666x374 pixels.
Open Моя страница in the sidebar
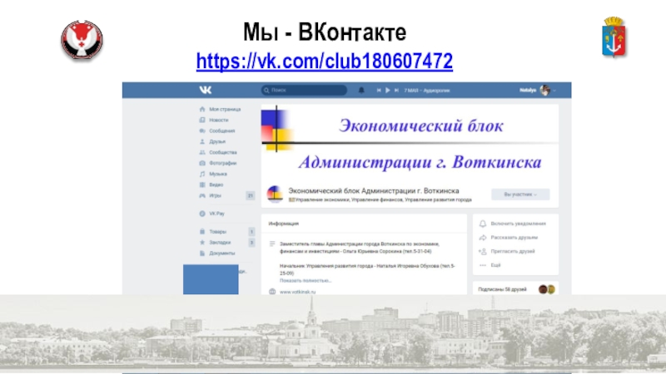[x=225, y=109]
